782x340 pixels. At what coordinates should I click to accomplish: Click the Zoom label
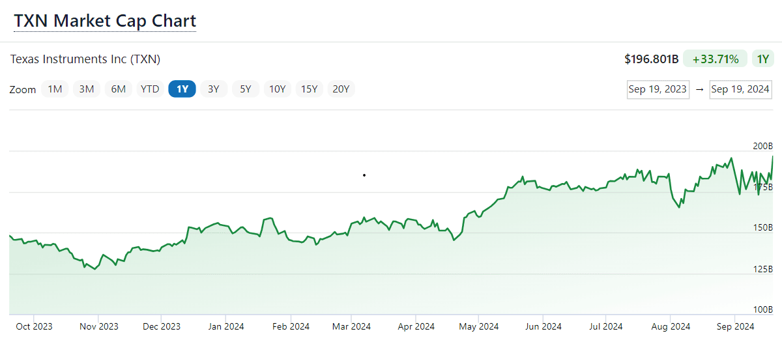coord(23,90)
